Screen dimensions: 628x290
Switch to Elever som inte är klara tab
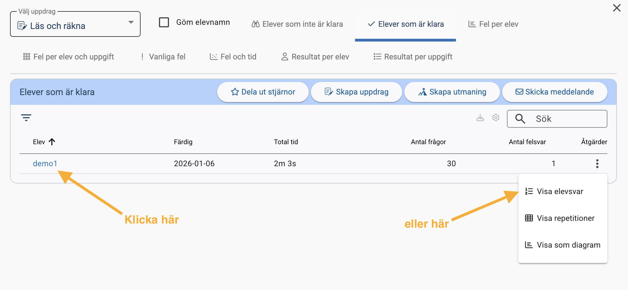297,24
